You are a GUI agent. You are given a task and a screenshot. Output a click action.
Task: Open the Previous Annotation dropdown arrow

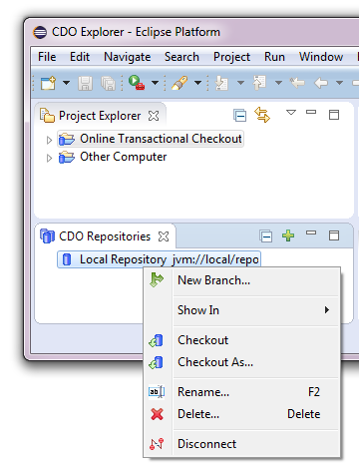pyautogui.click(x=279, y=83)
